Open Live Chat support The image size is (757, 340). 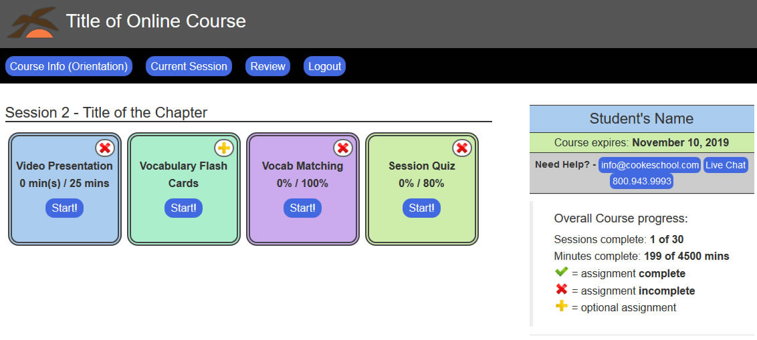coord(726,165)
